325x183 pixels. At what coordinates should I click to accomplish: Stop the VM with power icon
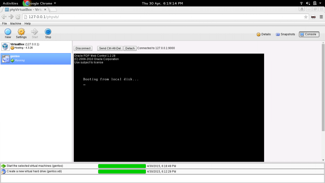pyautogui.click(x=48, y=32)
